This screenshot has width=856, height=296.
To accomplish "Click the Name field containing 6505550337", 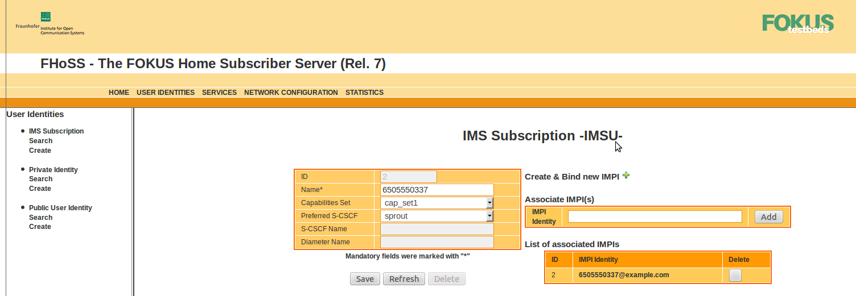I will click(x=437, y=190).
